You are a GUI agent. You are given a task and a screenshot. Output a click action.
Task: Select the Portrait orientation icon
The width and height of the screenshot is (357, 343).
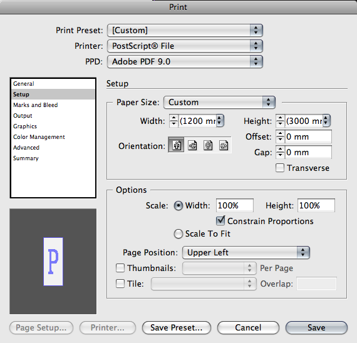(x=176, y=145)
